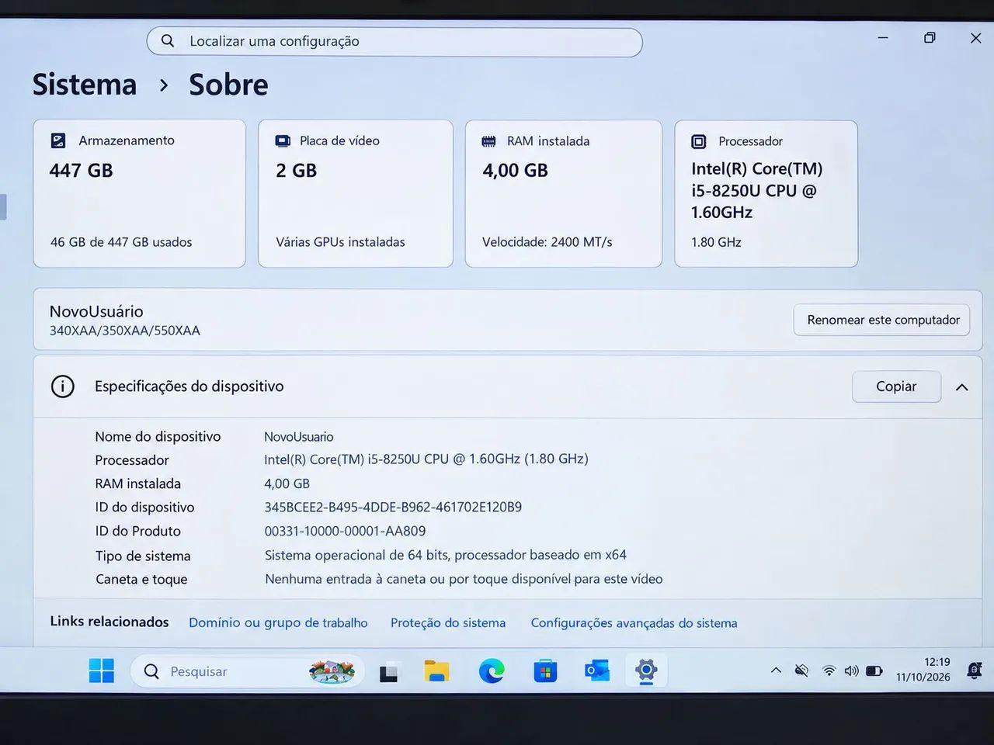Screen dimensions: 994x745
Task: Open Microsoft Store from the taskbar
Action: (545, 670)
